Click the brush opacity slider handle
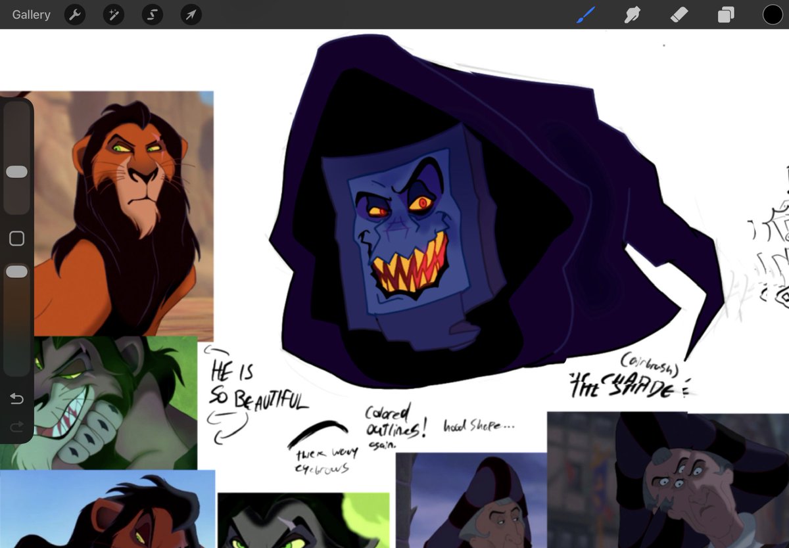This screenshot has height=548, width=789. 16,271
